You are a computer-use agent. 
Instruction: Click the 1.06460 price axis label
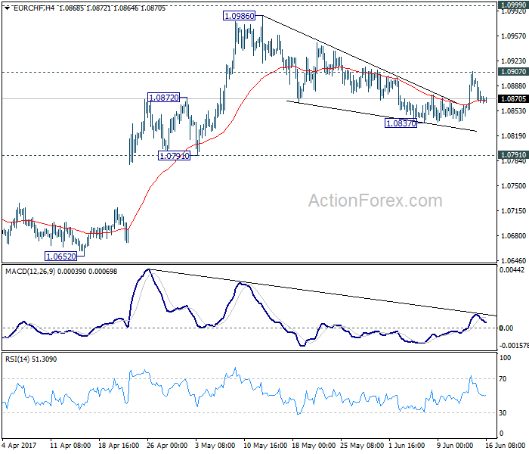[513, 261]
